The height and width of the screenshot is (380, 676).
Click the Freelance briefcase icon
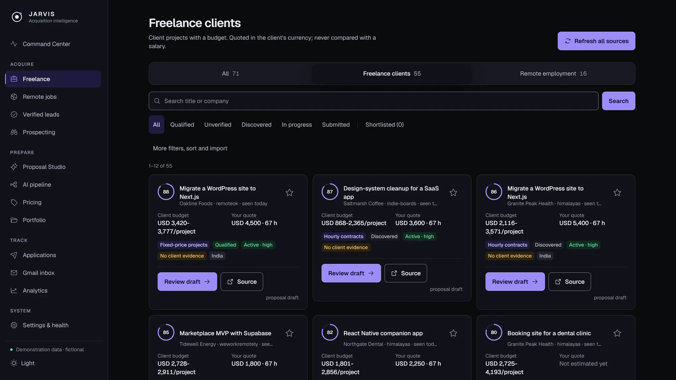click(14, 79)
